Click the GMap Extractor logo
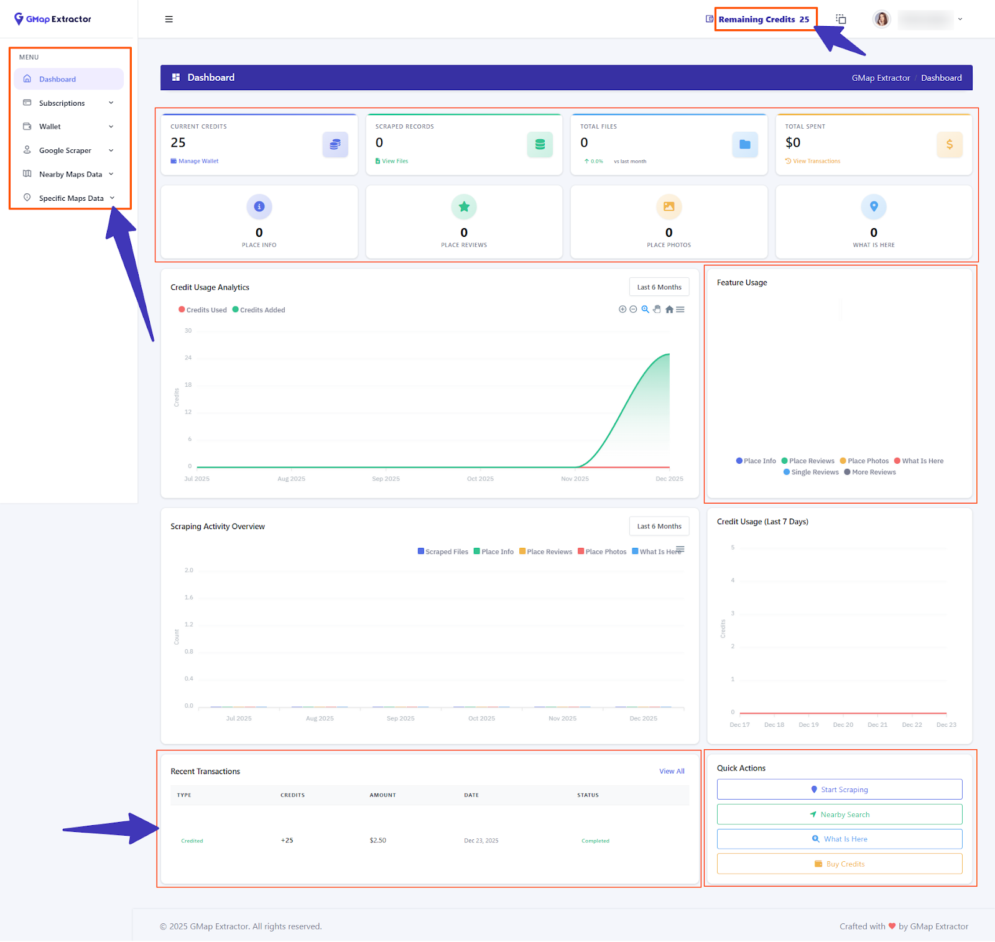995x942 pixels. pos(53,19)
